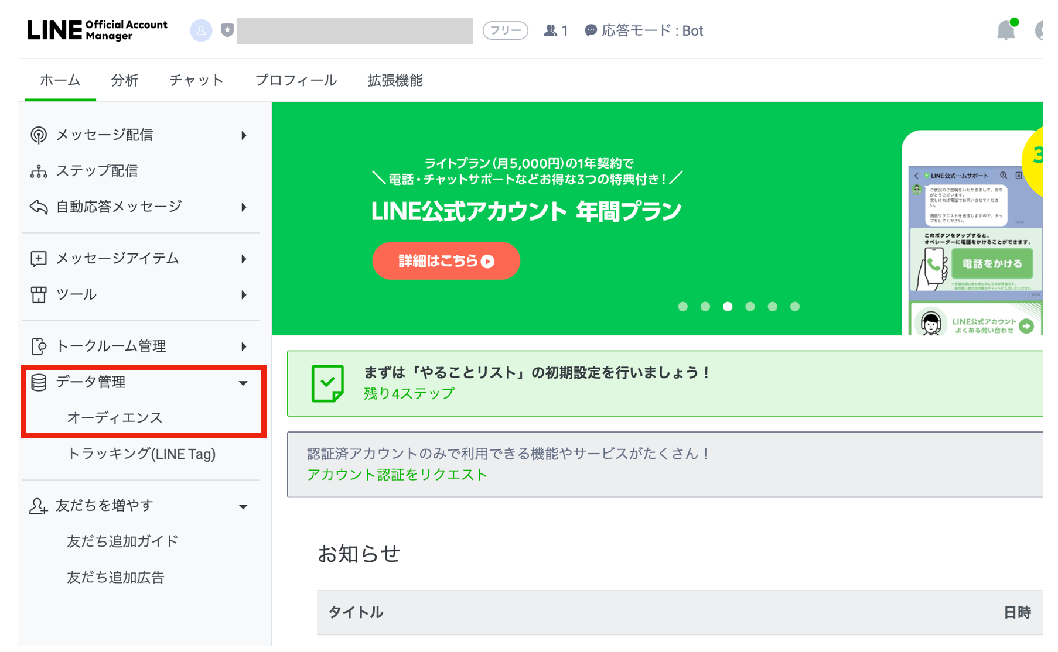Select ステップ配信 in the sidebar

pos(97,171)
